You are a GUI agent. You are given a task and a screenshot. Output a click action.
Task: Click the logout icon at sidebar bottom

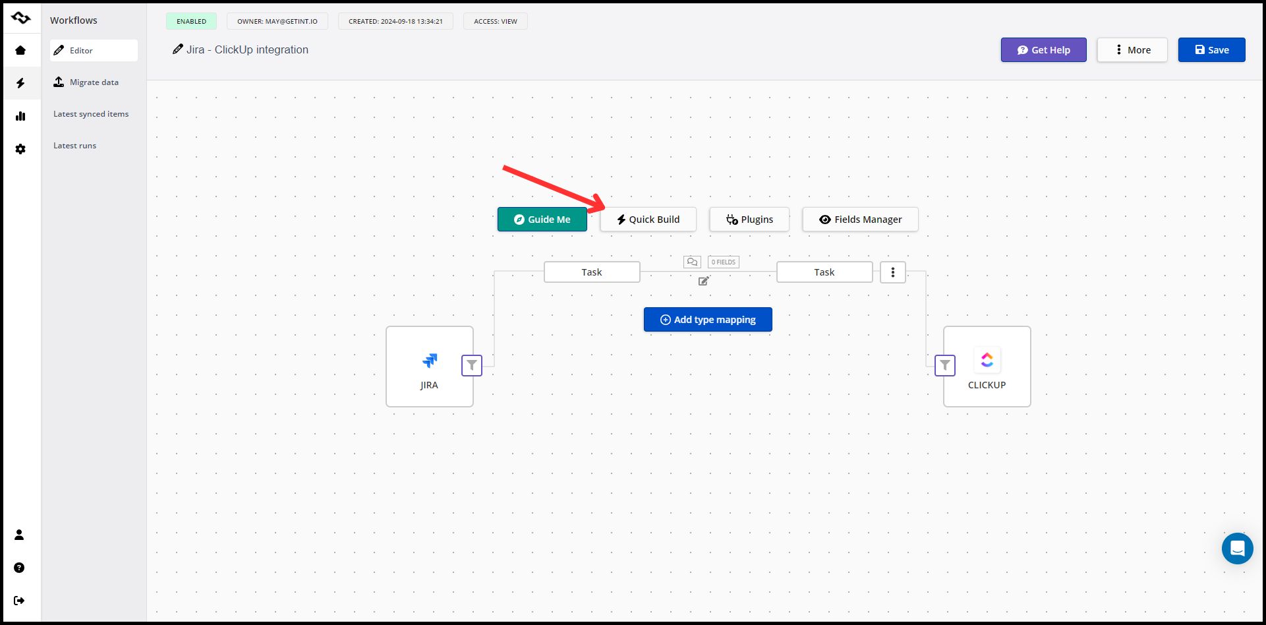(x=19, y=601)
